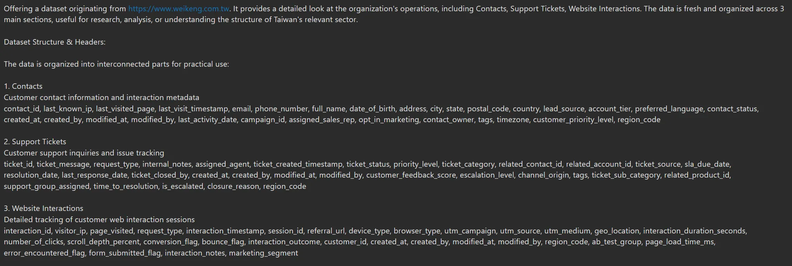Click the "Customer support inquiries and issue tracking" line
Viewport: 792px width, 266px height.
[x=84, y=153]
